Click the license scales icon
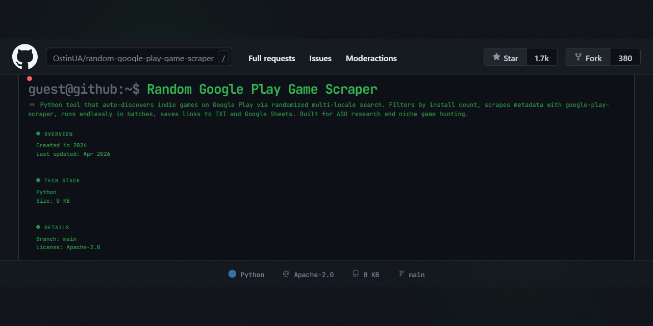Screen dimensions: 653x326 tap(286, 274)
